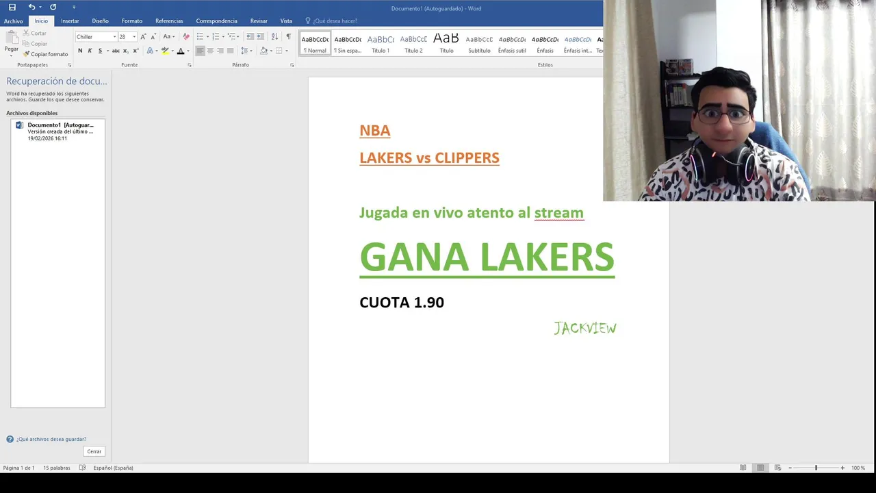Open recovered file Documento1 [Autoguardado]
The height and width of the screenshot is (493, 876).
(57, 131)
